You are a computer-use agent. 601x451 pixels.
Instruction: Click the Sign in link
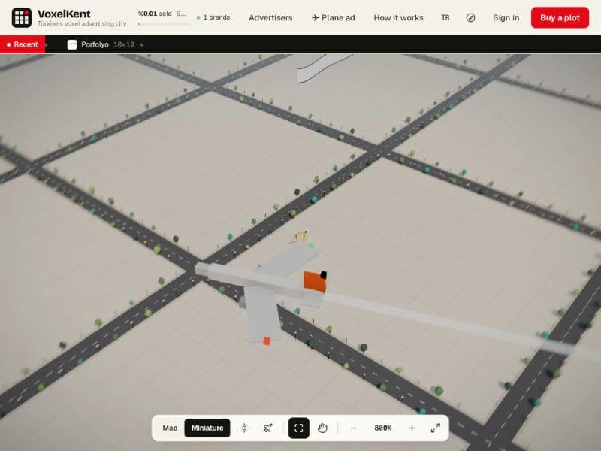click(x=506, y=17)
